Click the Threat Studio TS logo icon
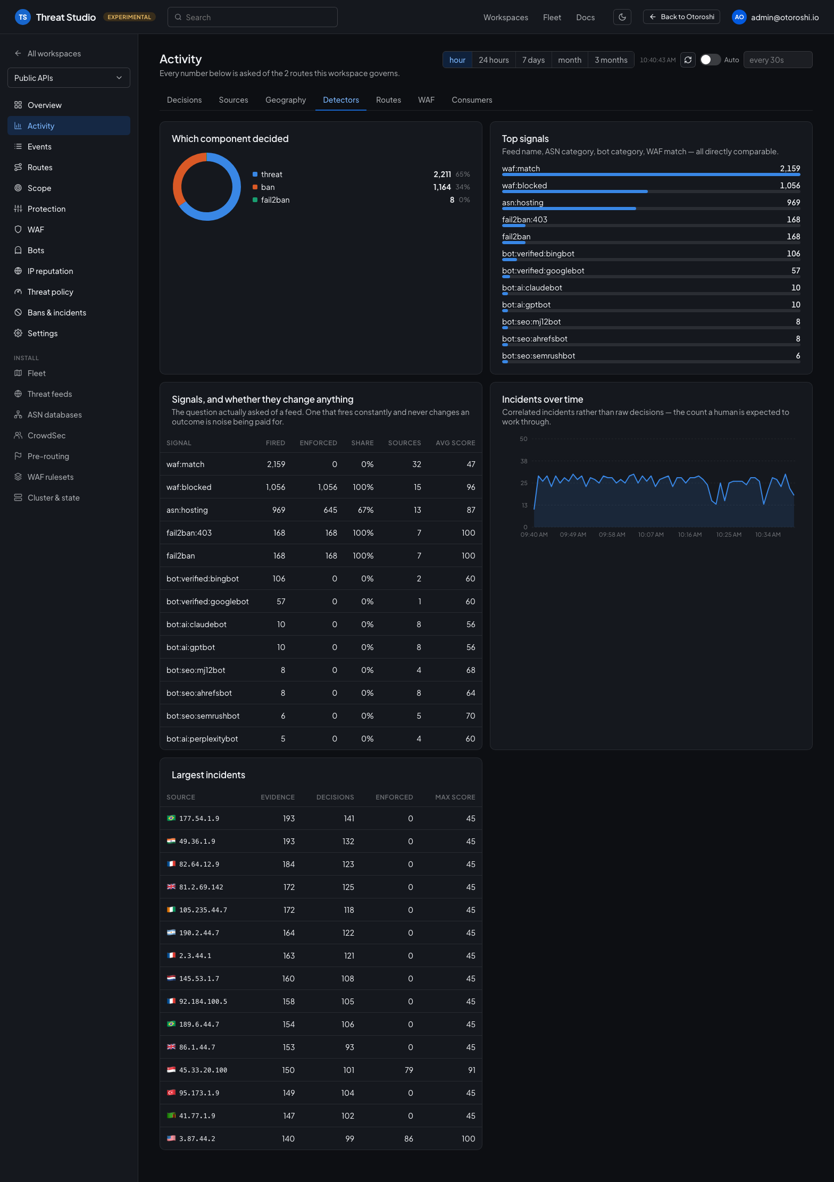Viewport: 834px width, 1182px height. tap(22, 17)
